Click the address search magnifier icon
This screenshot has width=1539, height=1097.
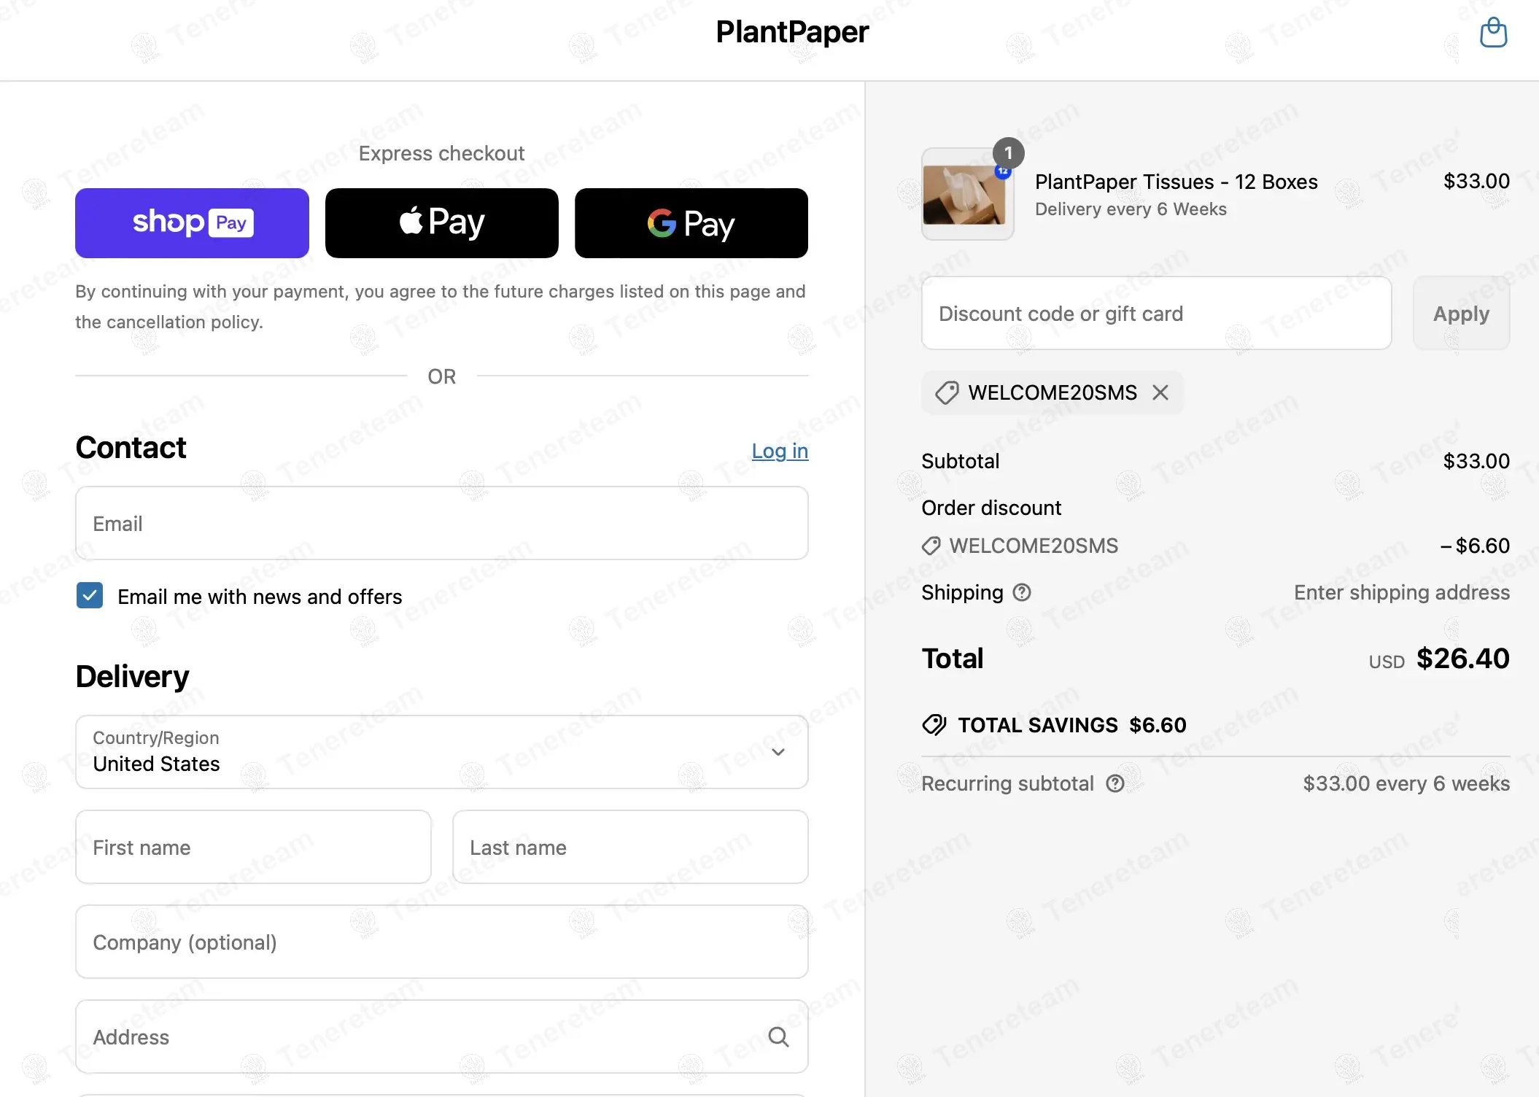pos(778,1036)
